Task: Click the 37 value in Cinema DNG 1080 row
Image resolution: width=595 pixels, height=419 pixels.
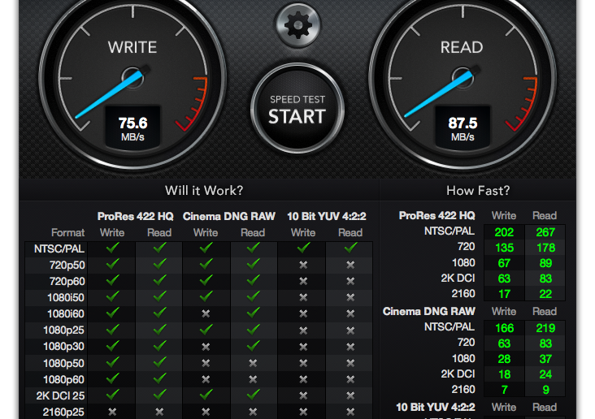Action: pyautogui.click(x=545, y=359)
